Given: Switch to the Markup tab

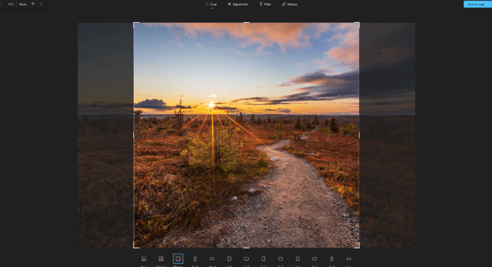Looking at the screenshot, I should [290, 4].
